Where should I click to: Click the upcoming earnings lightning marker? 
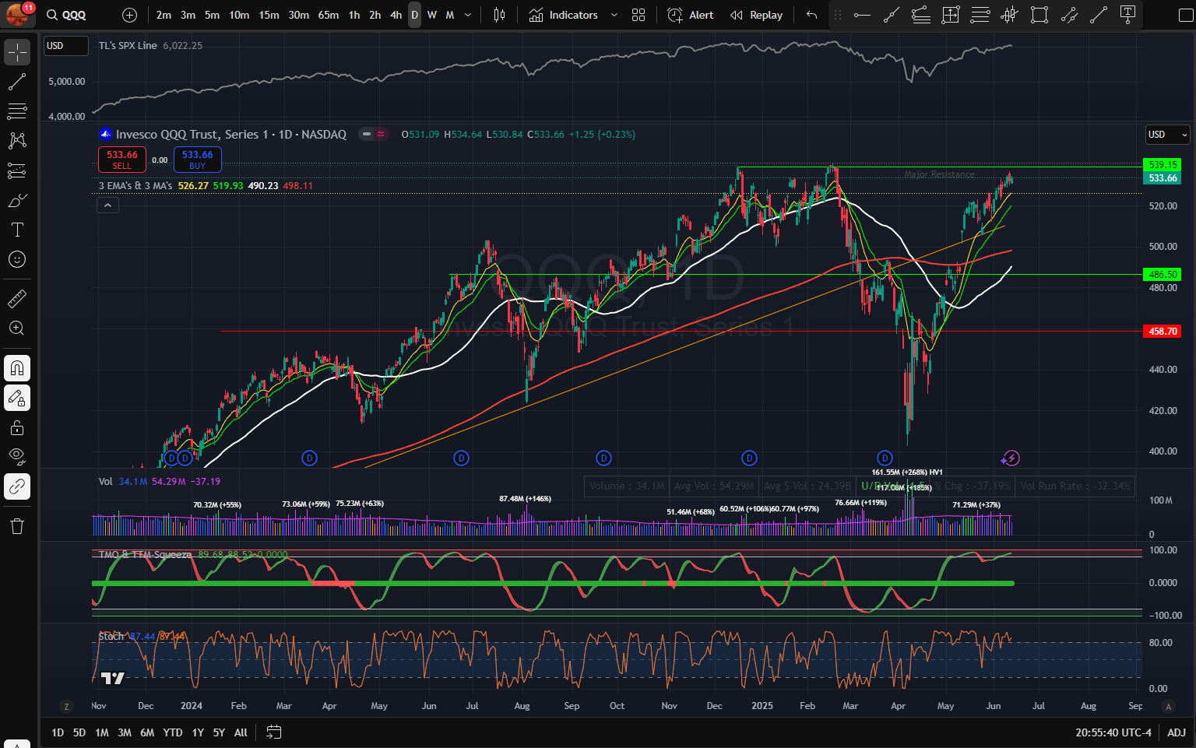1011,458
